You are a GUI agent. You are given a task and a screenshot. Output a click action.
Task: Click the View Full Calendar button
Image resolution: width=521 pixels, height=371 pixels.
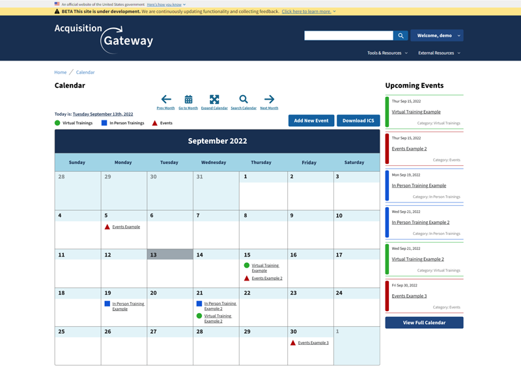pyautogui.click(x=424, y=323)
